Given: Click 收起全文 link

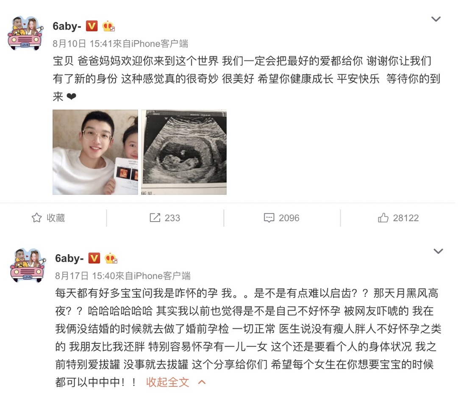Looking at the screenshot, I should 168,382.
